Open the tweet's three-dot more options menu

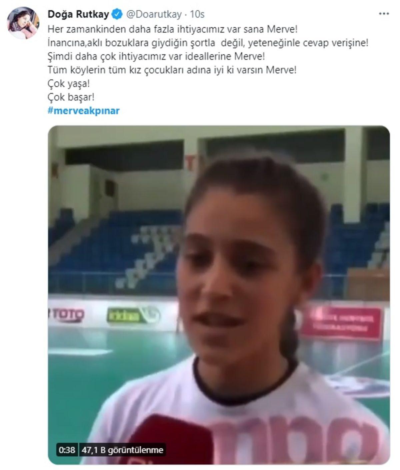point(384,14)
